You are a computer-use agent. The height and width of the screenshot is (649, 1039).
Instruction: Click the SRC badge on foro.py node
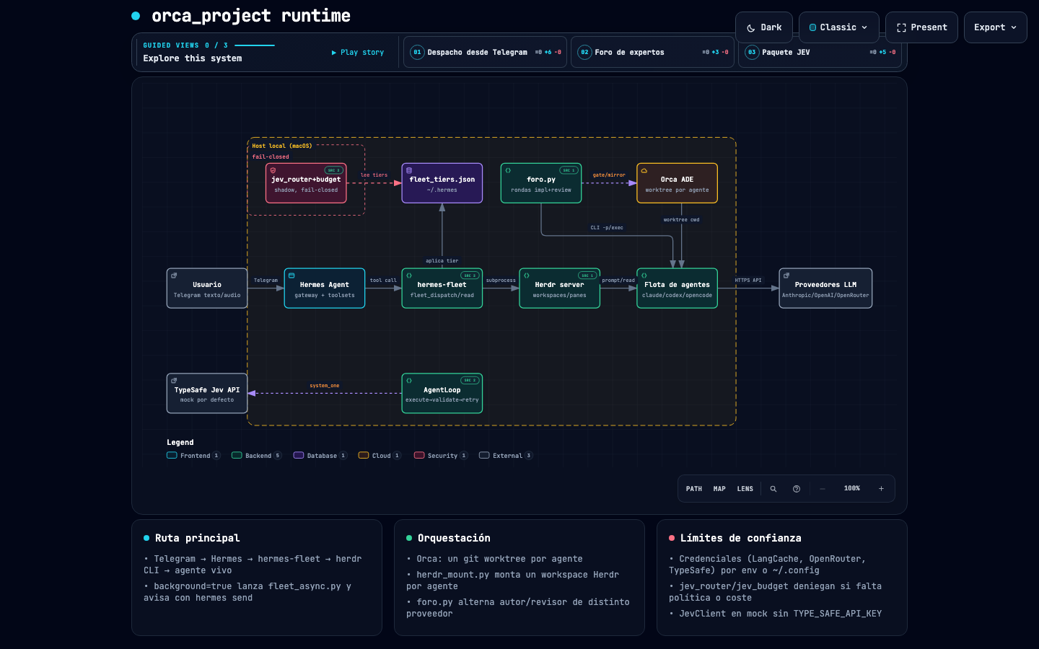pyautogui.click(x=569, y=171)
